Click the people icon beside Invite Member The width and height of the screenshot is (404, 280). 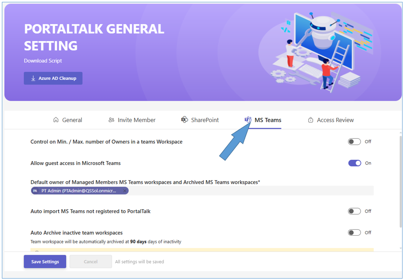pos(111,120)
